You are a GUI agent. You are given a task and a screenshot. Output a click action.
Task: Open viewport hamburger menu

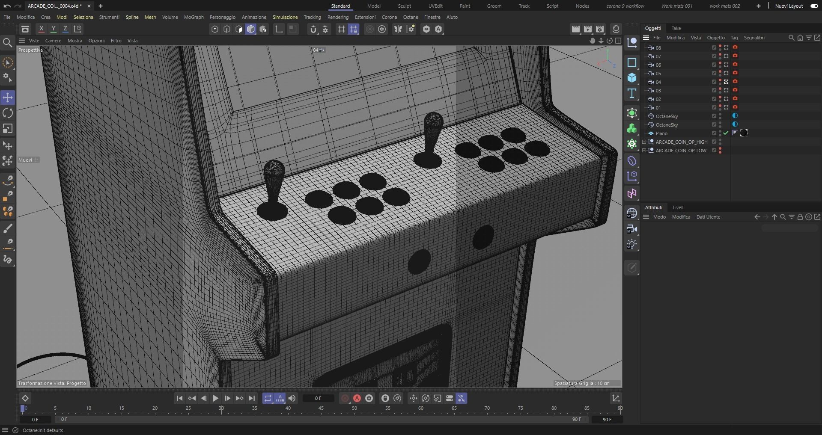click(x=22, y=41)
